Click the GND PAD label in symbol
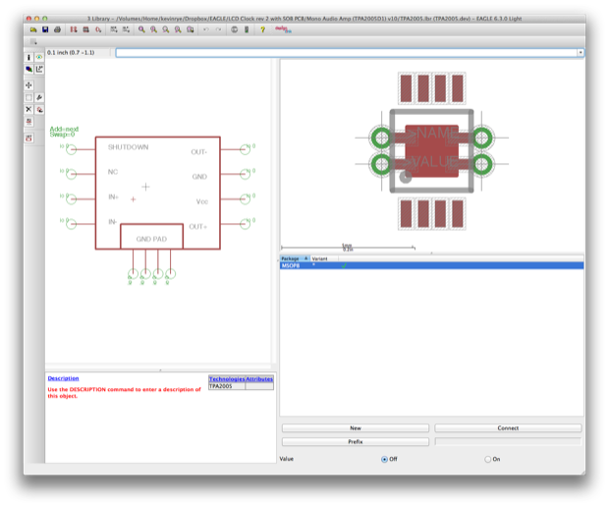Image resolution: width=609 pixels, height=507 pixels. [x=151, y=239]
